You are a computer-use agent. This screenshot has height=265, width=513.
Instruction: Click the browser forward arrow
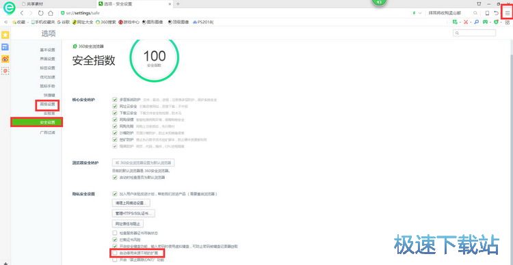click(x=30, y=13)
